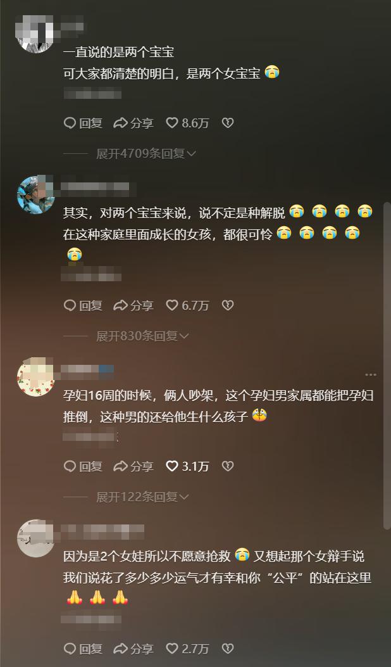The height and width of the screenshot is (667, 391).
Task: Expand 展开4709条回复
Action: [146, 153]
